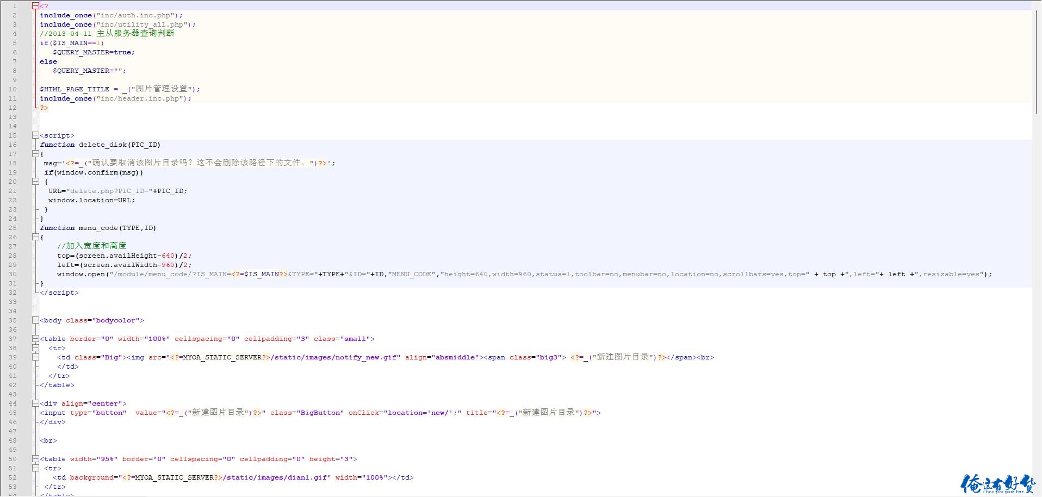Click window.location=URL; statement

[91, 200]
